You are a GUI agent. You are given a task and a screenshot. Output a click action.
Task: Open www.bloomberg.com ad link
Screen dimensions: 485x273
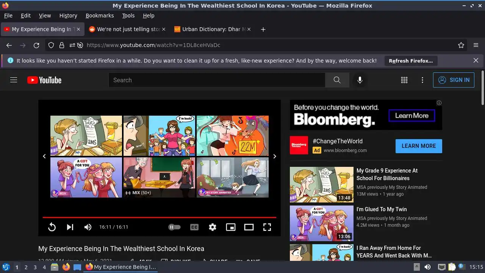[345, 150]
